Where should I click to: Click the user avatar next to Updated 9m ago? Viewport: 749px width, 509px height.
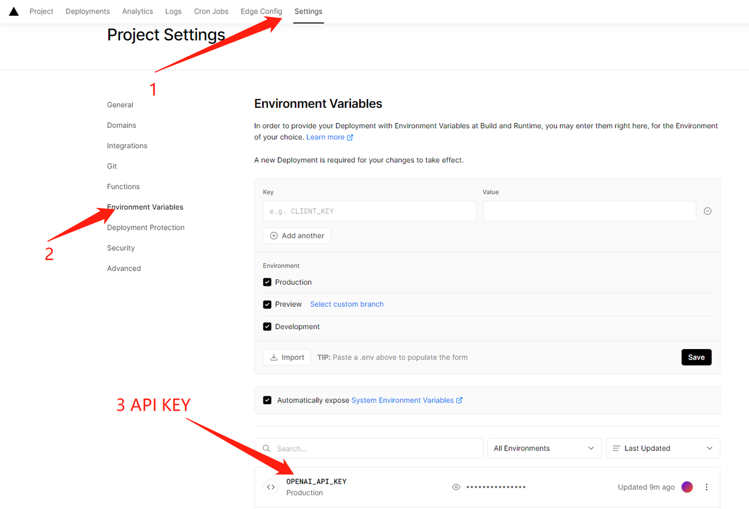687,487
